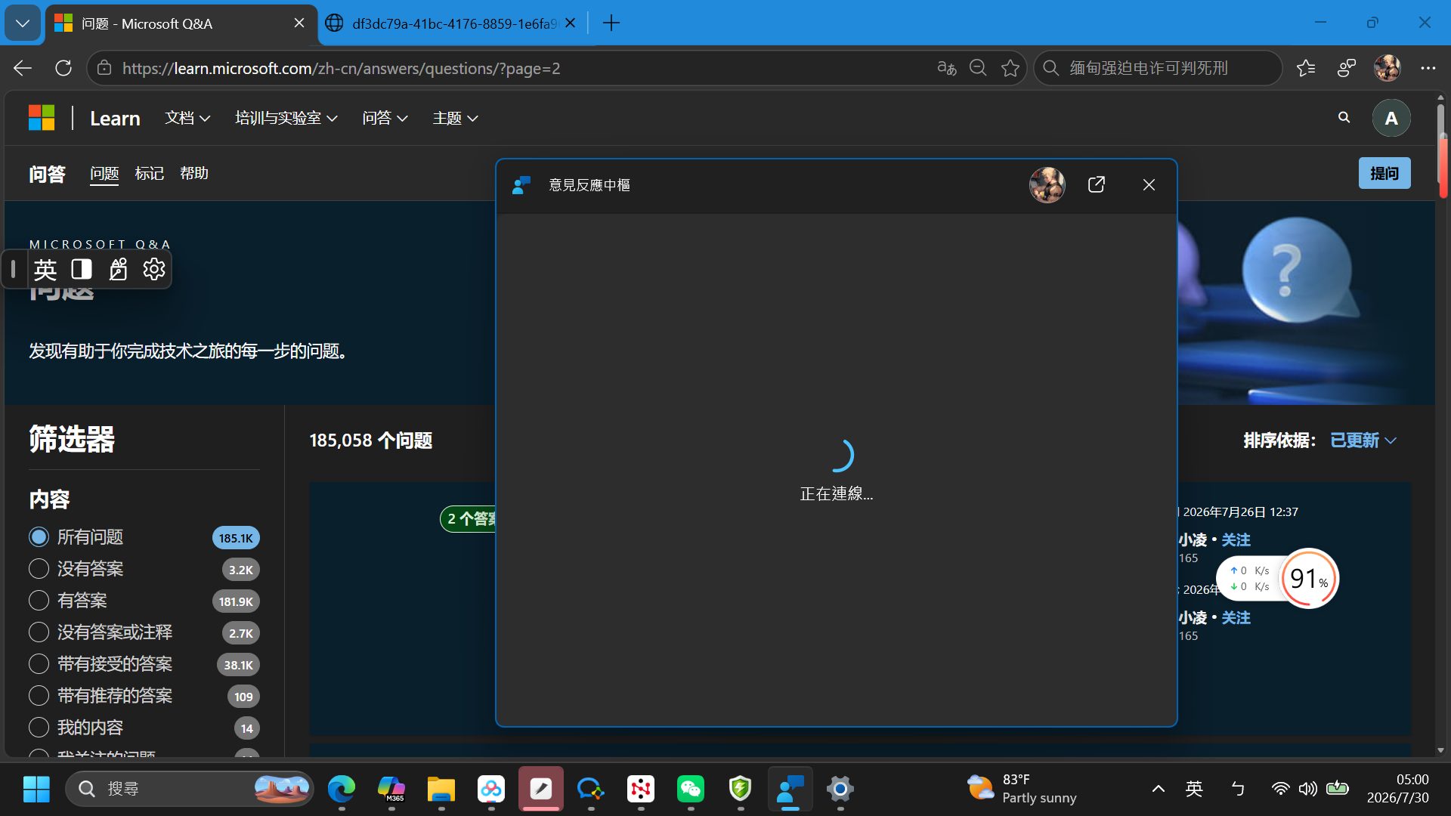The image size is (1451, 816).
Task: Expand the 培训与实验室 dropdown
Action: coord(286,118)
